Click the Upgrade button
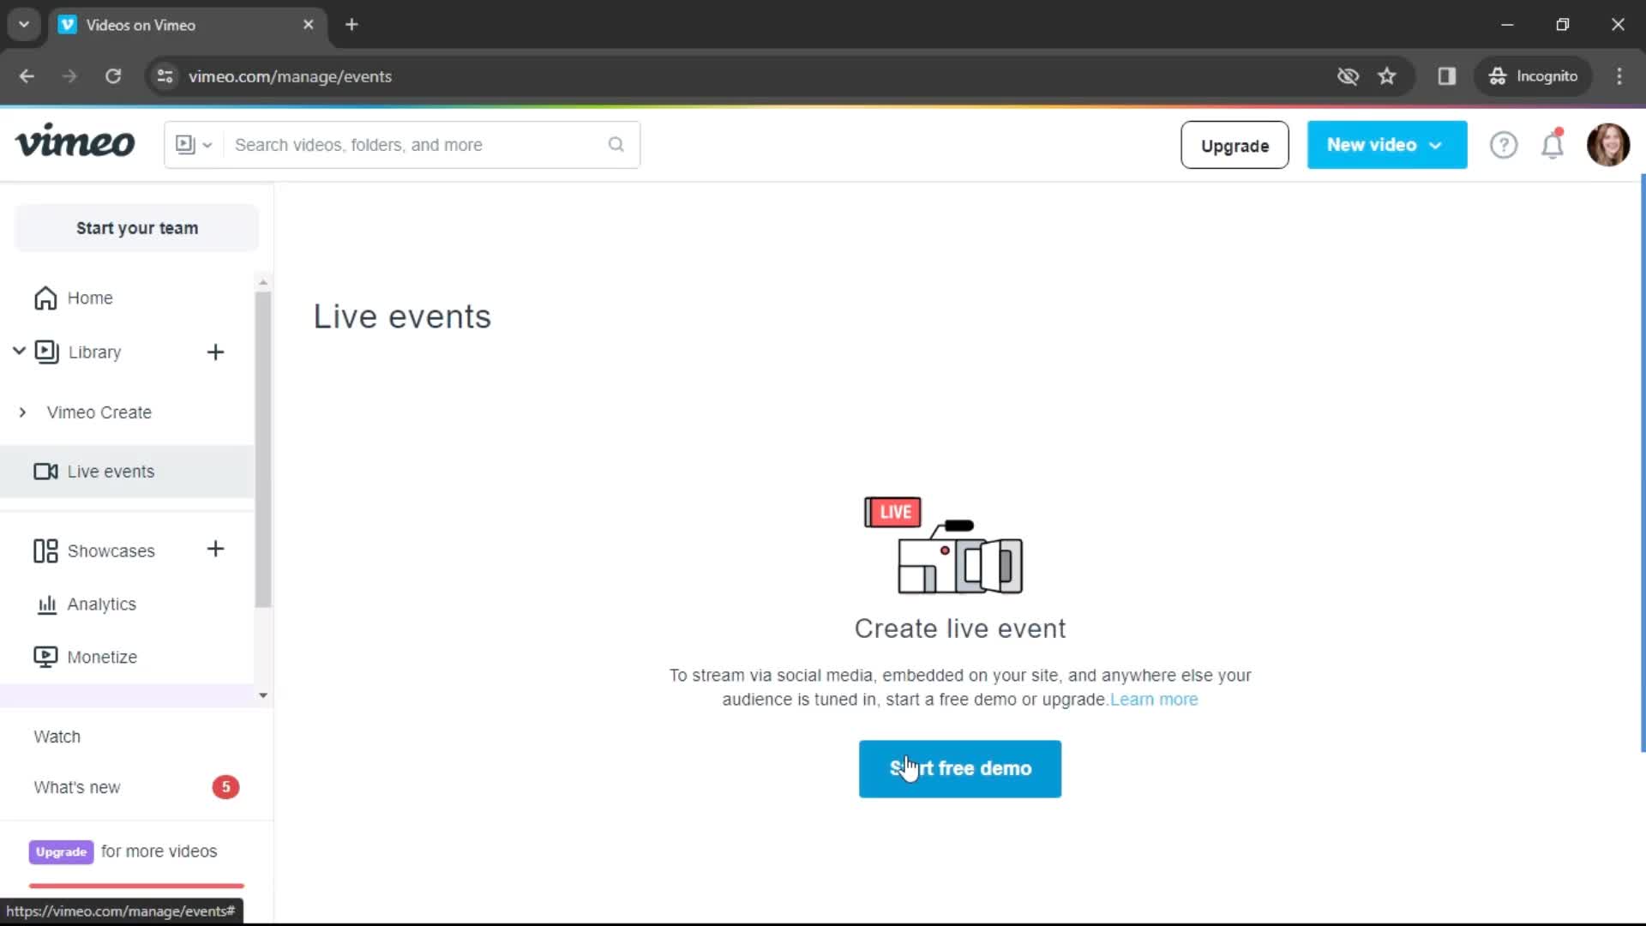Viewport: 1646px width, 926px height. click(x=1234, y=145)
